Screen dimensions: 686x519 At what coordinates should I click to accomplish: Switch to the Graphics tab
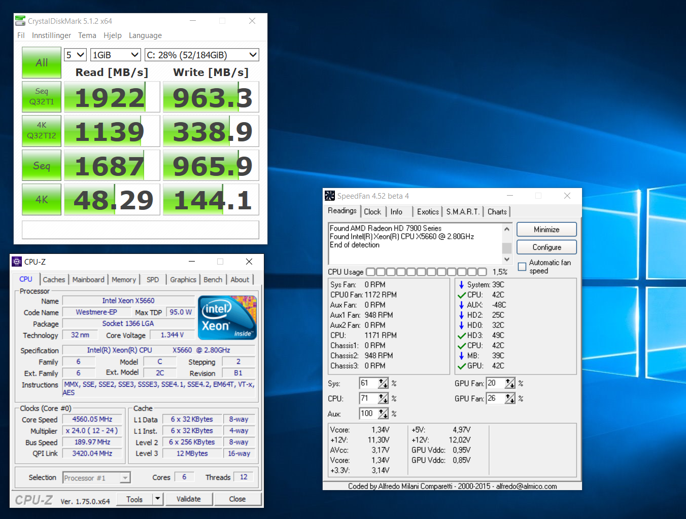(x=183, y=280)
